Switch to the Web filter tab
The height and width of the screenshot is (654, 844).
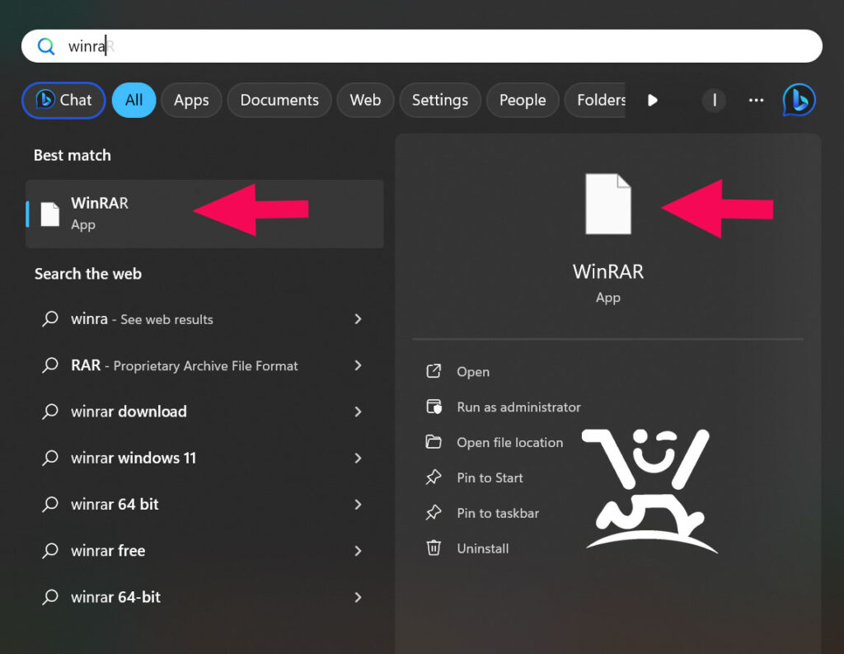coord(365,100)
